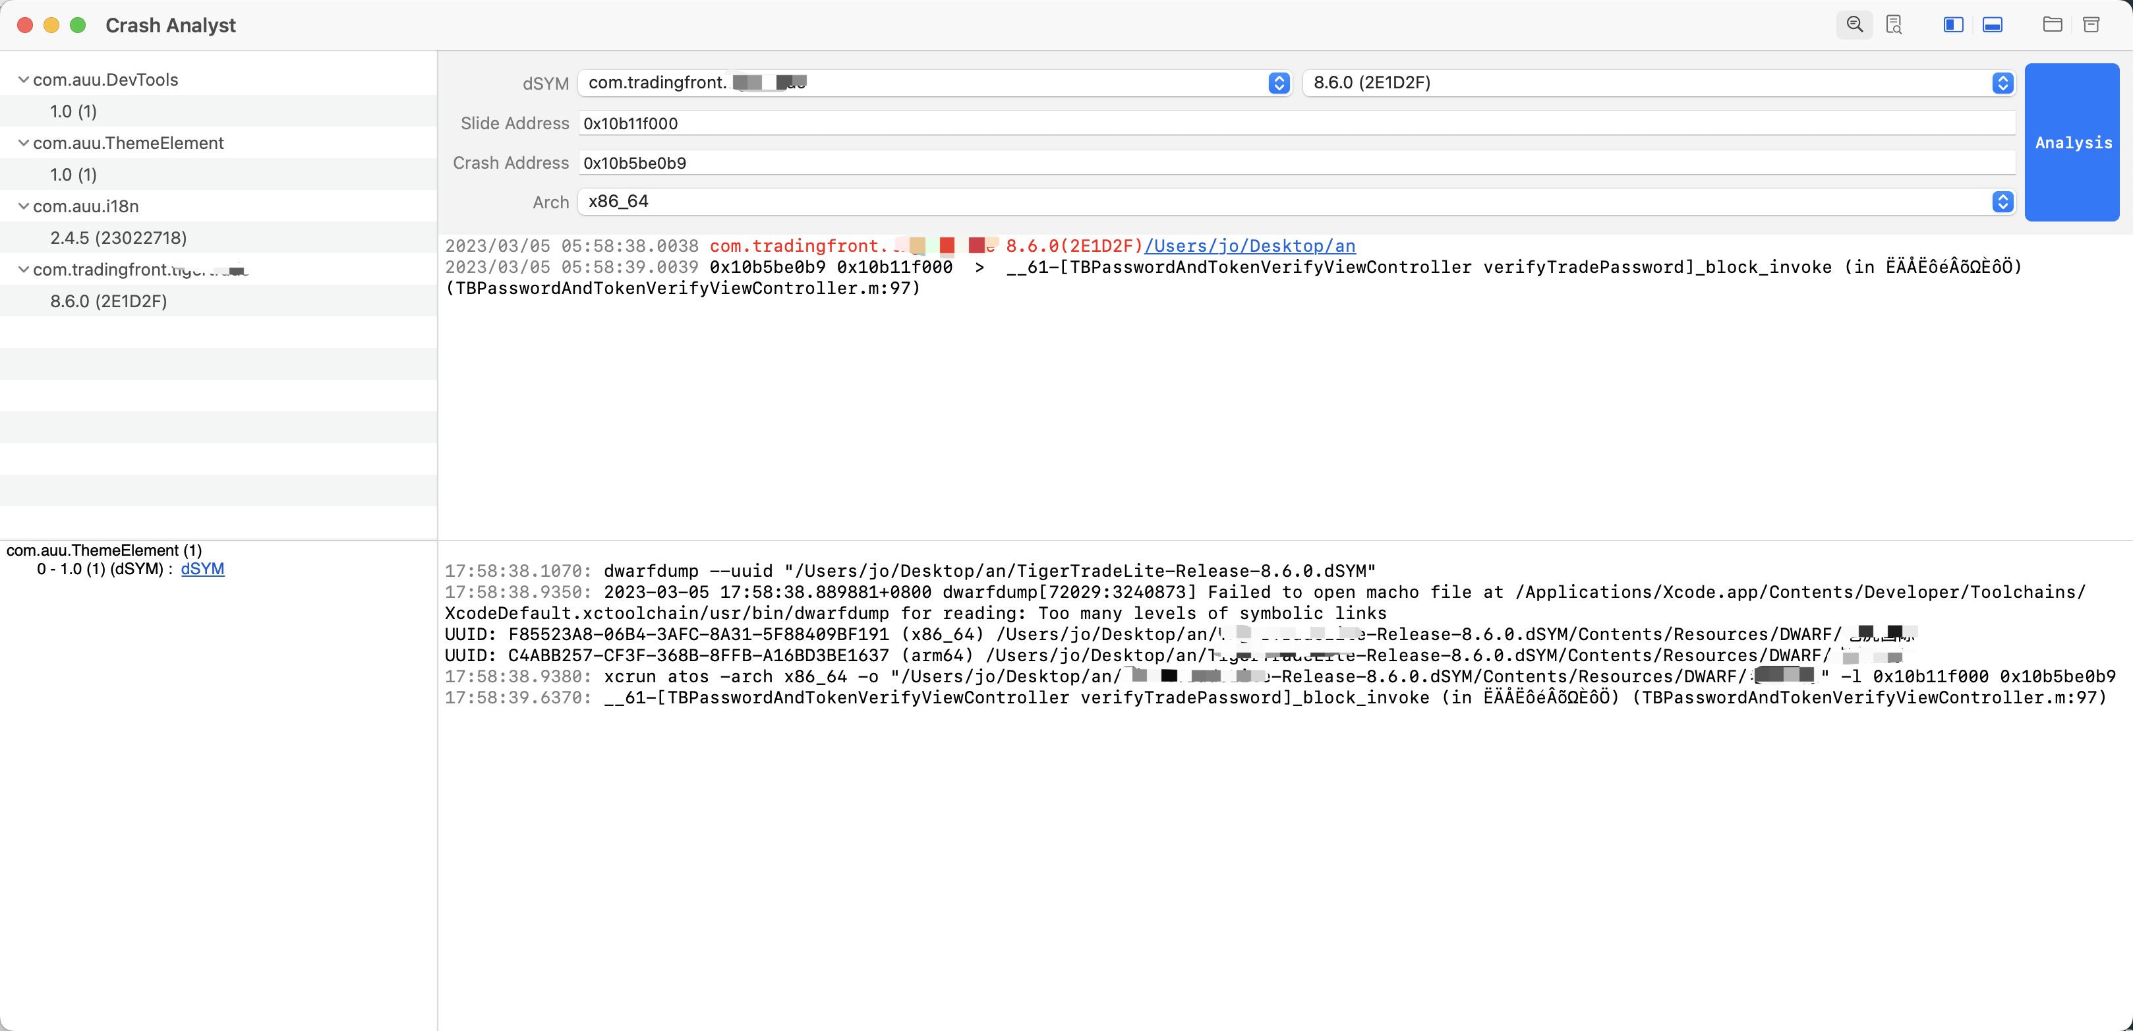This screenshot has width=2133, height=1031.
Task: Open the dSYM bundle identifier dropdown
Action: 1279,83
